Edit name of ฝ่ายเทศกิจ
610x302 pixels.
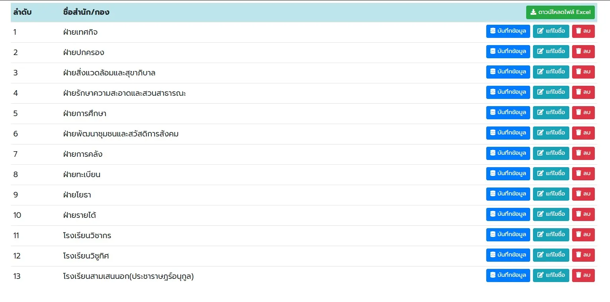(551, 31)
